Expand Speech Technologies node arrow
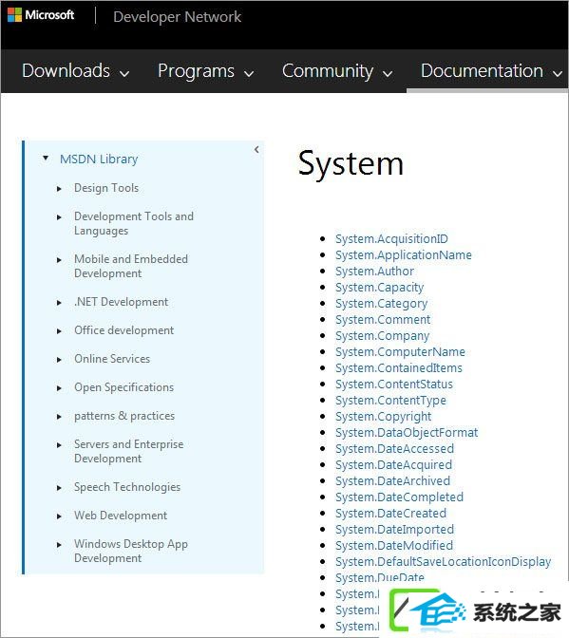 [x=59, y=488]
